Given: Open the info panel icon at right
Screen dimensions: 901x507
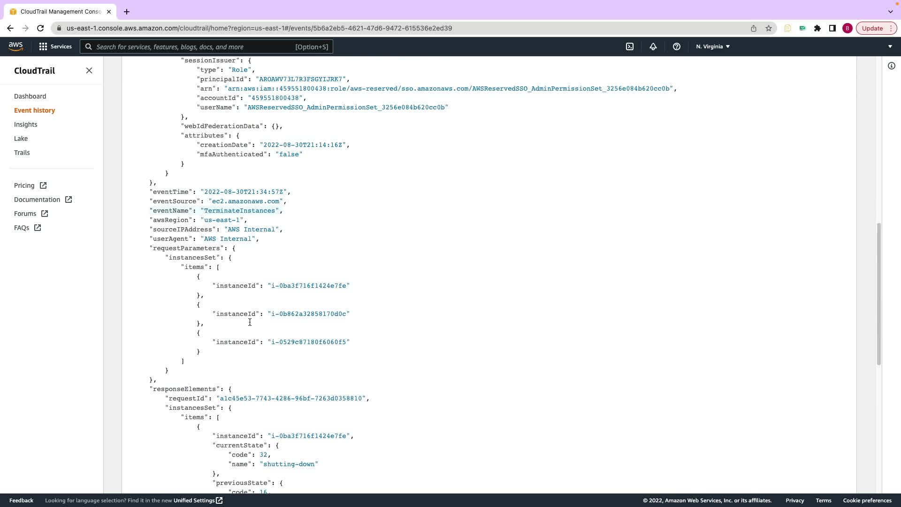Looking at the screenshot, I should pos(891,66).
